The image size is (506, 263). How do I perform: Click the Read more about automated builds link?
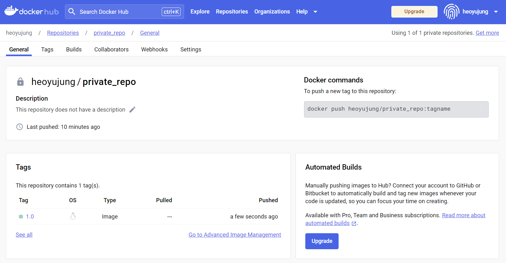click(464, 215)
